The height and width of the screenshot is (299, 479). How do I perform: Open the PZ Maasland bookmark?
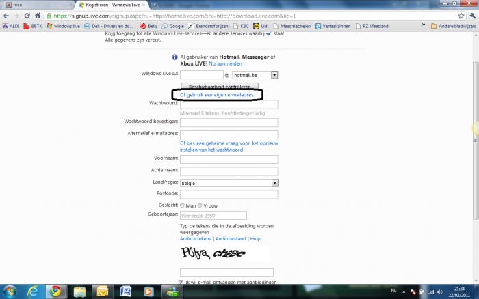(372, 26)
